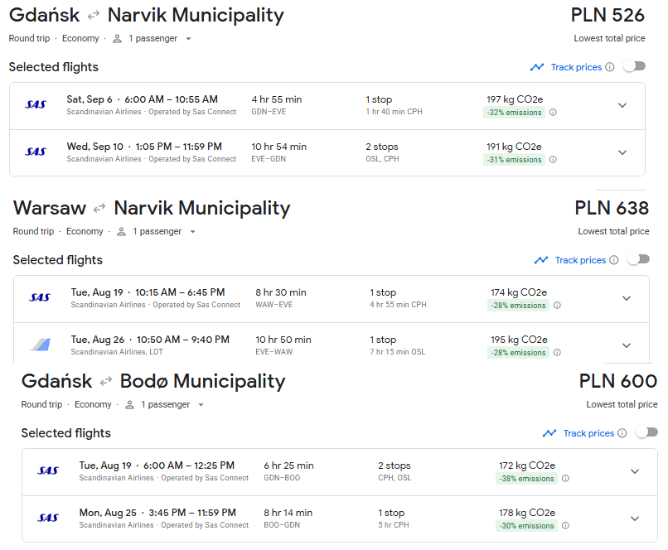Toggle Track prices for Gdańsk–Bodø trip
Image resolution: width=668 pixels, height=550 pixels.
click(646, 433)
